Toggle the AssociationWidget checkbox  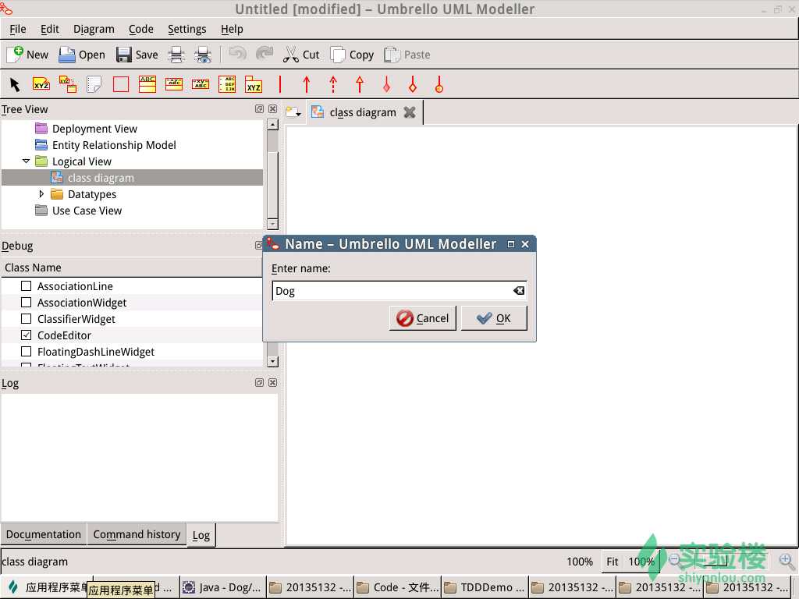tap(26, 302)
